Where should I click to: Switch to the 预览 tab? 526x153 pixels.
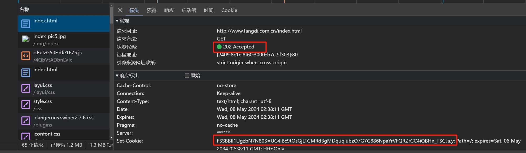tap(151, 10)
